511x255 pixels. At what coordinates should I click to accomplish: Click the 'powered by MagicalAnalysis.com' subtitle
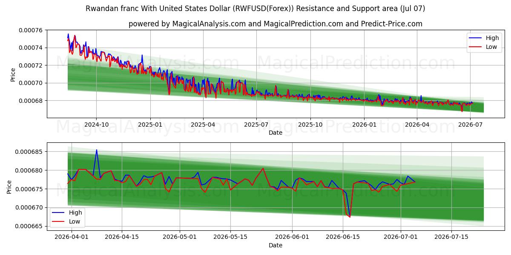[276, 24]
